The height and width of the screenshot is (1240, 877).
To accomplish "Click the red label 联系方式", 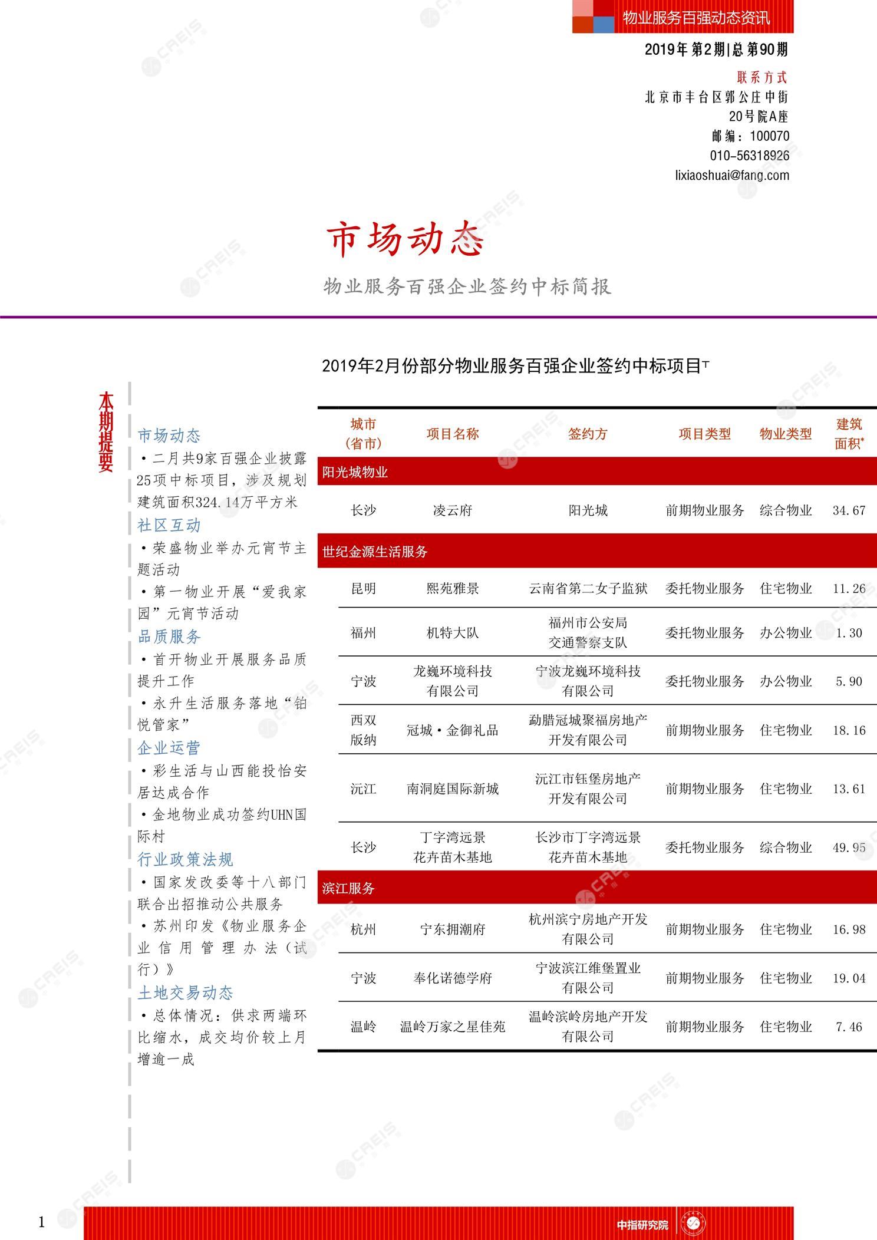I will tap(762, 77).
